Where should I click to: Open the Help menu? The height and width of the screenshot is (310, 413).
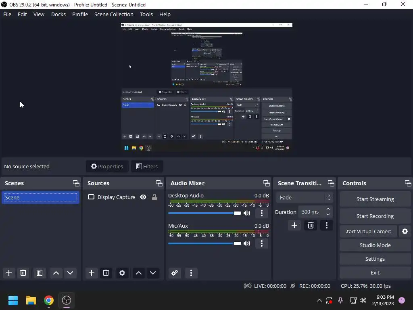point(165,14)
